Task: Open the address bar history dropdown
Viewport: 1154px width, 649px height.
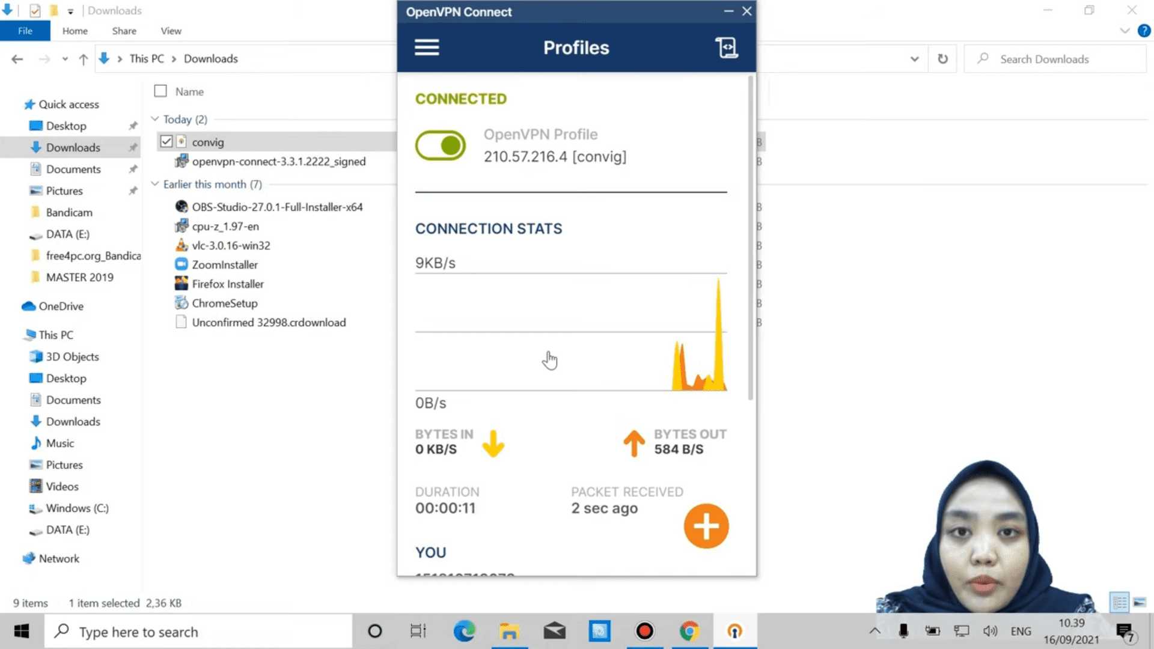Action: coord(914,59)
